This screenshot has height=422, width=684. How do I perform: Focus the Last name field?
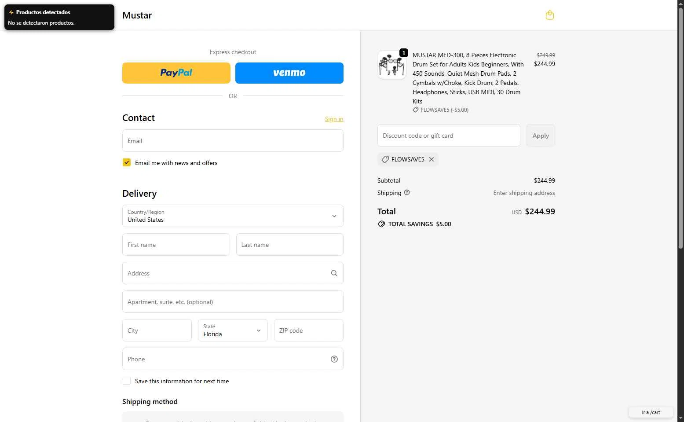pos(290,245)
